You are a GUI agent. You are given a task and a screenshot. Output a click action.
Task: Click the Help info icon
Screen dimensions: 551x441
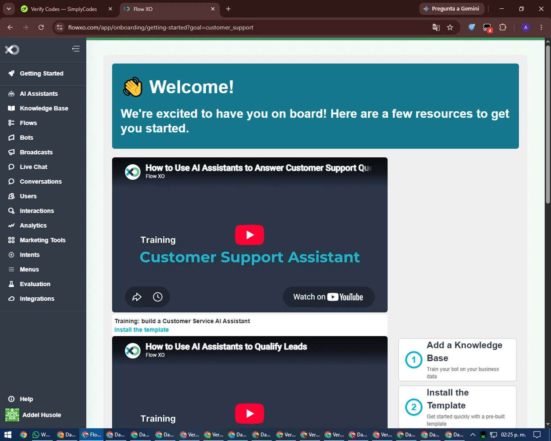tap(11, 399)
